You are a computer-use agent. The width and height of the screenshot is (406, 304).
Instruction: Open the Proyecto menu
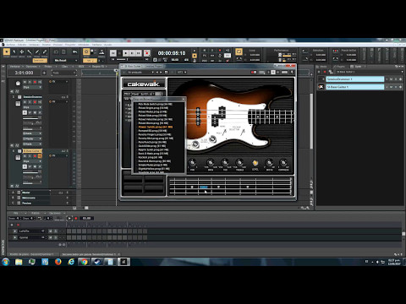point(70,45)
